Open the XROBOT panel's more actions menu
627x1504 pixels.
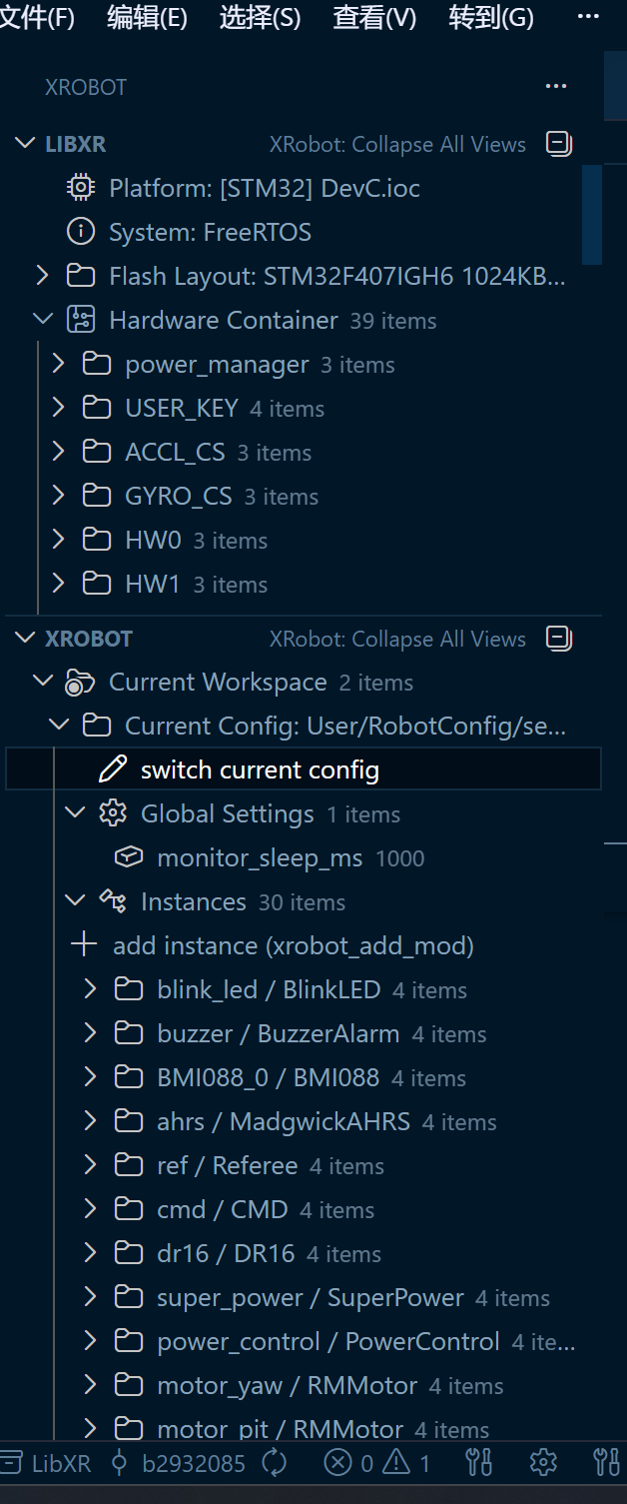556,86
